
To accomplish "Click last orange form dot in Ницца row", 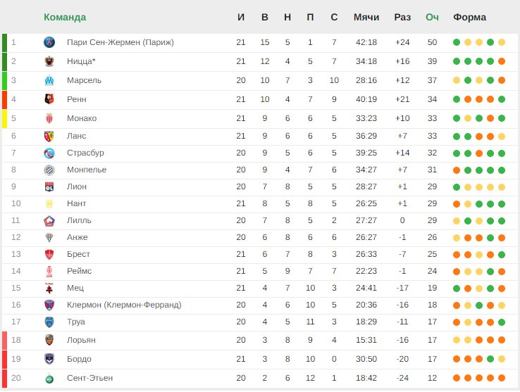I will tap(502, 61).
